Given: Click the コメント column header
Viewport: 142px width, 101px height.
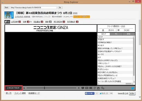Looking at the screenshot, I should point(115,37).
